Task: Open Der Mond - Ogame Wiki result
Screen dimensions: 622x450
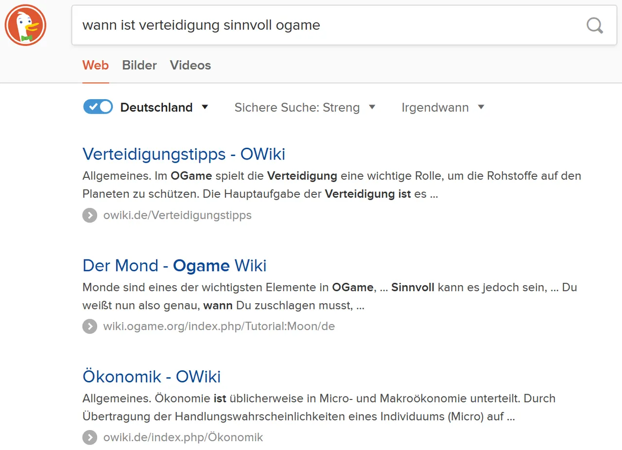Action: pos(174,265)
